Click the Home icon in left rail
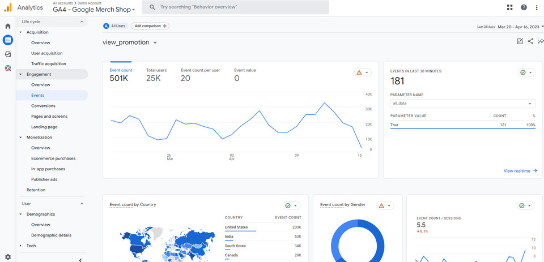Screen dimensions: 544x262 click(8, 26)
